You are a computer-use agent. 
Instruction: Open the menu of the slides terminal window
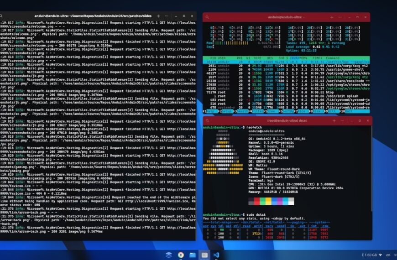tap(167, 16)
